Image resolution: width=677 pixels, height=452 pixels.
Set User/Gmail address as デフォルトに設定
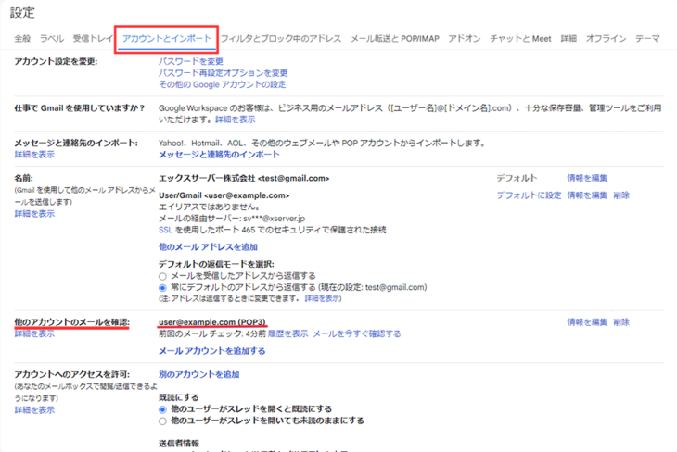(x=529, y=195)
